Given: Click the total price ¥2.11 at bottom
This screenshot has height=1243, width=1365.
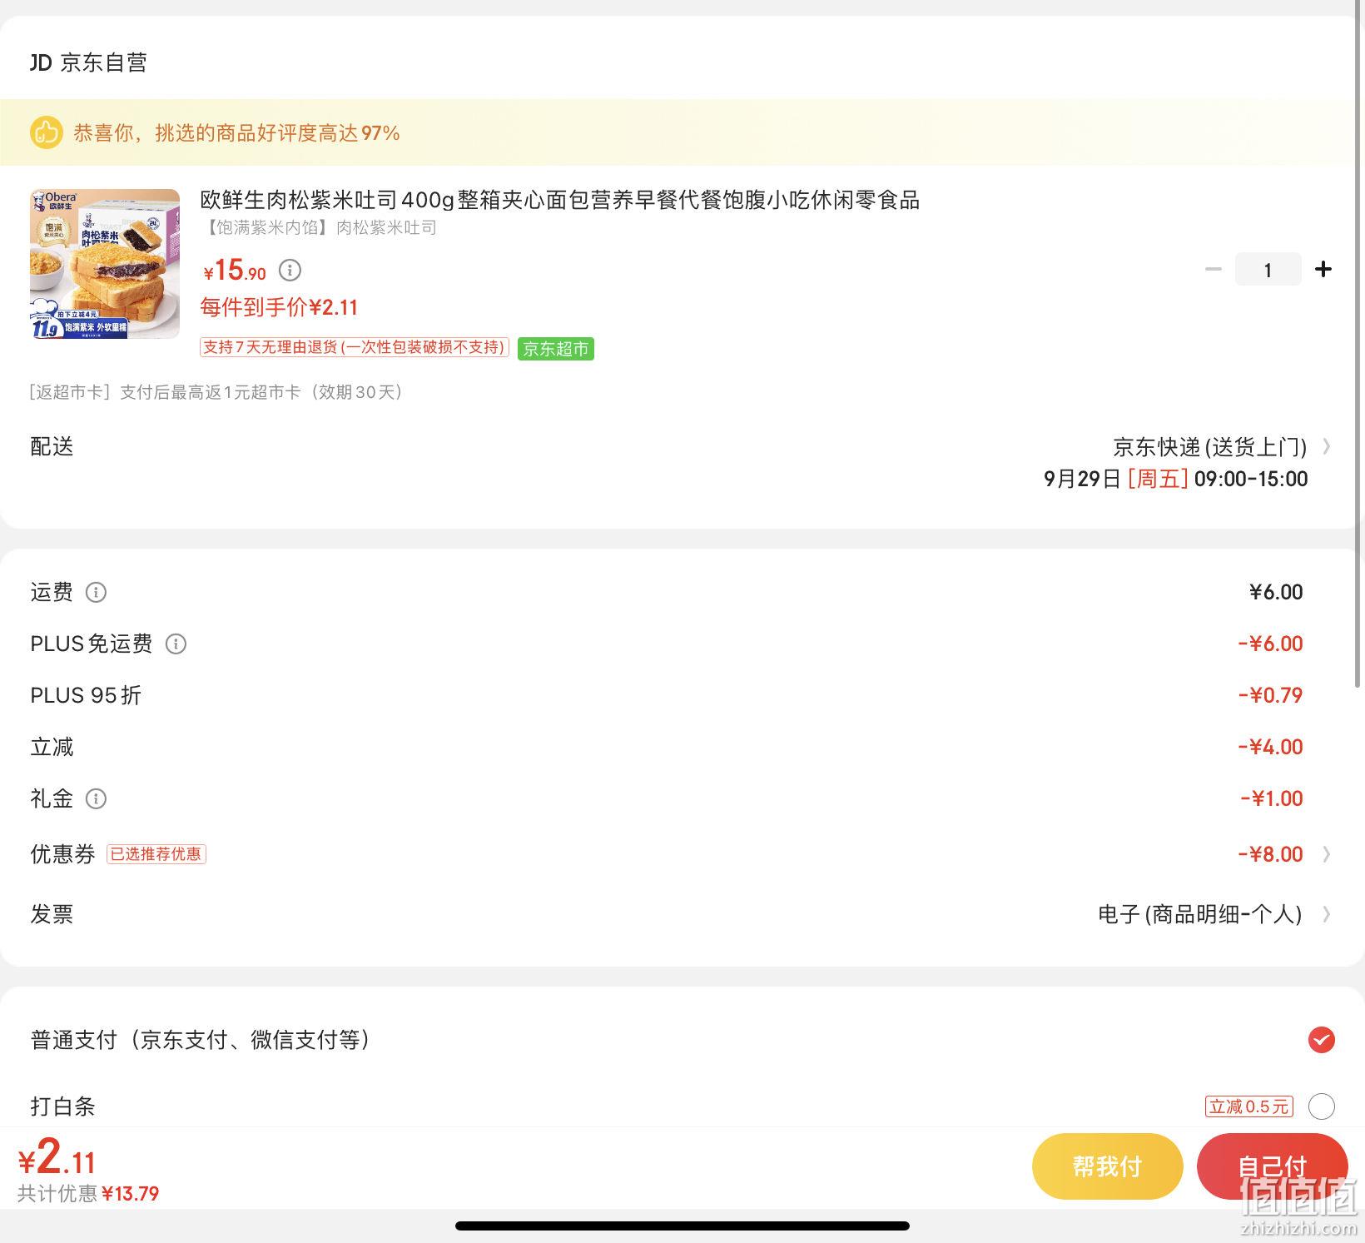Looking at the screenshot, I should (x=57, y=1157).
